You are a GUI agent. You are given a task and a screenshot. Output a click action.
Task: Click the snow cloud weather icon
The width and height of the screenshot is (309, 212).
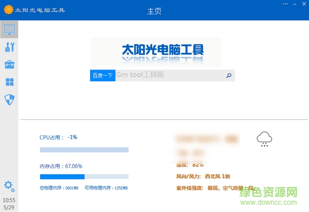pyautogui.click(x=264, y=139)
